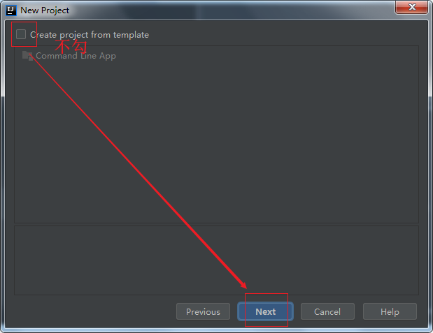Choose the Command Line App template entry
The image size is (433, 333).
pyautogui.click(x=69, y=56)
